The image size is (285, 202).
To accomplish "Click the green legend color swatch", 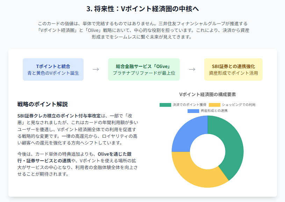I will [165, 105].
